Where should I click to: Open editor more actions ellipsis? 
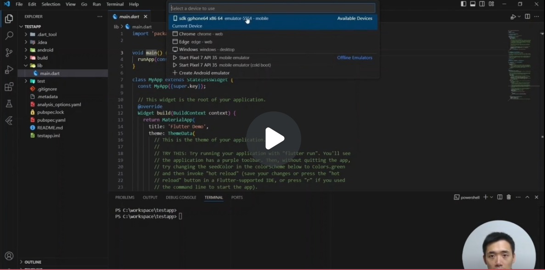pos(537,17)
